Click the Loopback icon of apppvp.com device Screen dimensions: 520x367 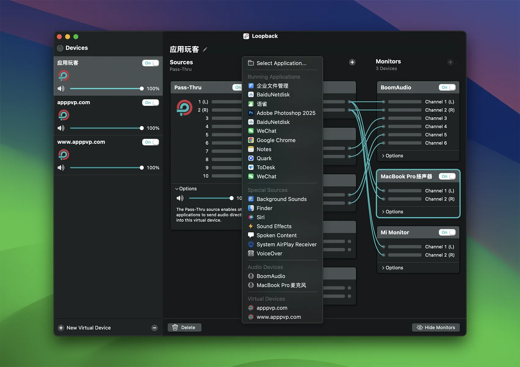(64, 115)
